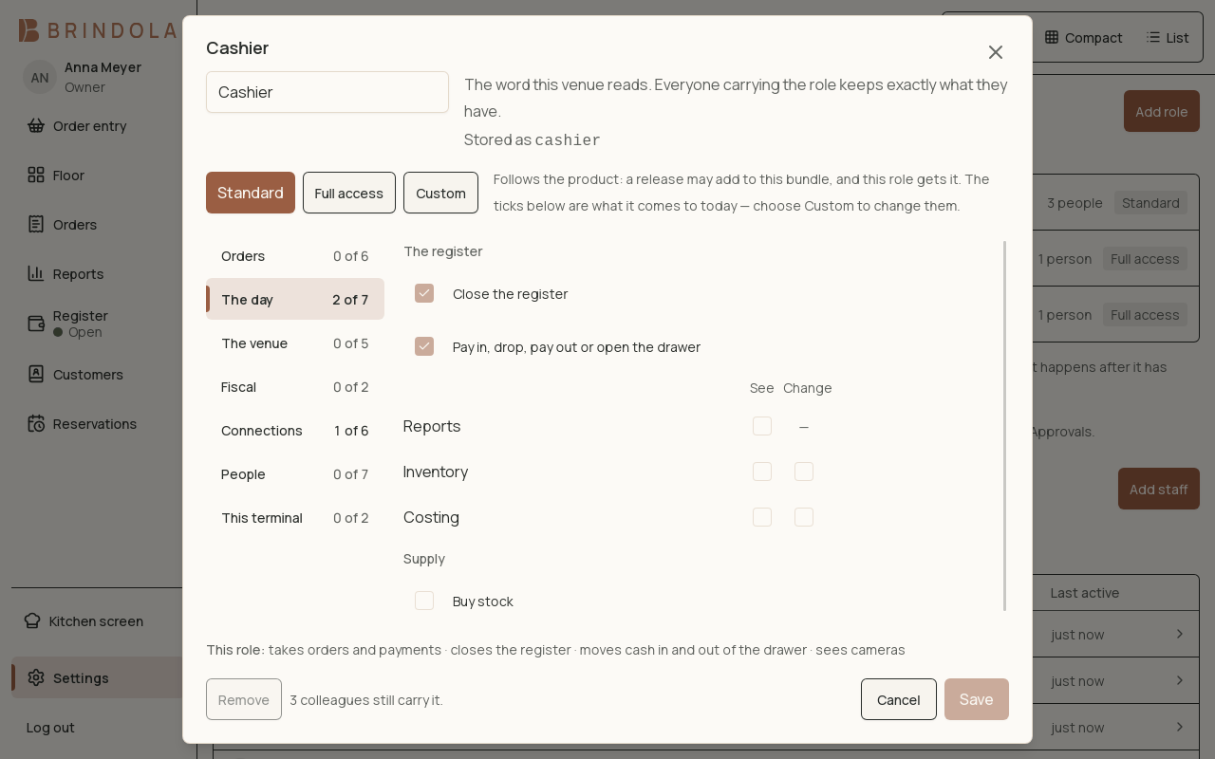This screenshot has width=1215, height=759.
Task: Open the Connections permission category
Action: point(295,430)
